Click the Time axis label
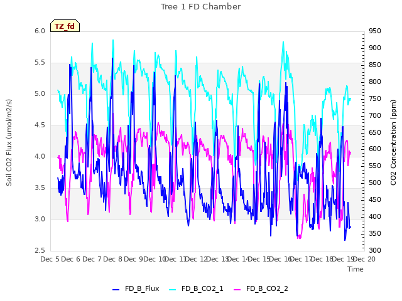Screen dimensions: 402x301 [x=356, y=269]
